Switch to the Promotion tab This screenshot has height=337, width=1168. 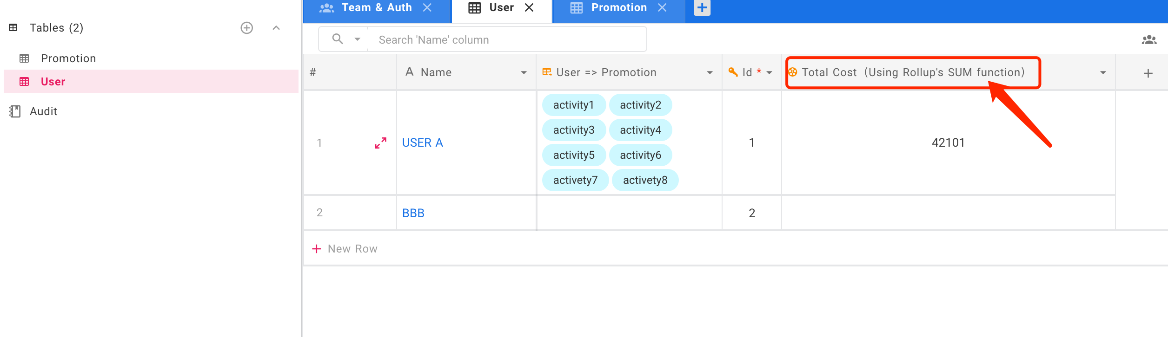pyautogui.click(x=618, y=8)
